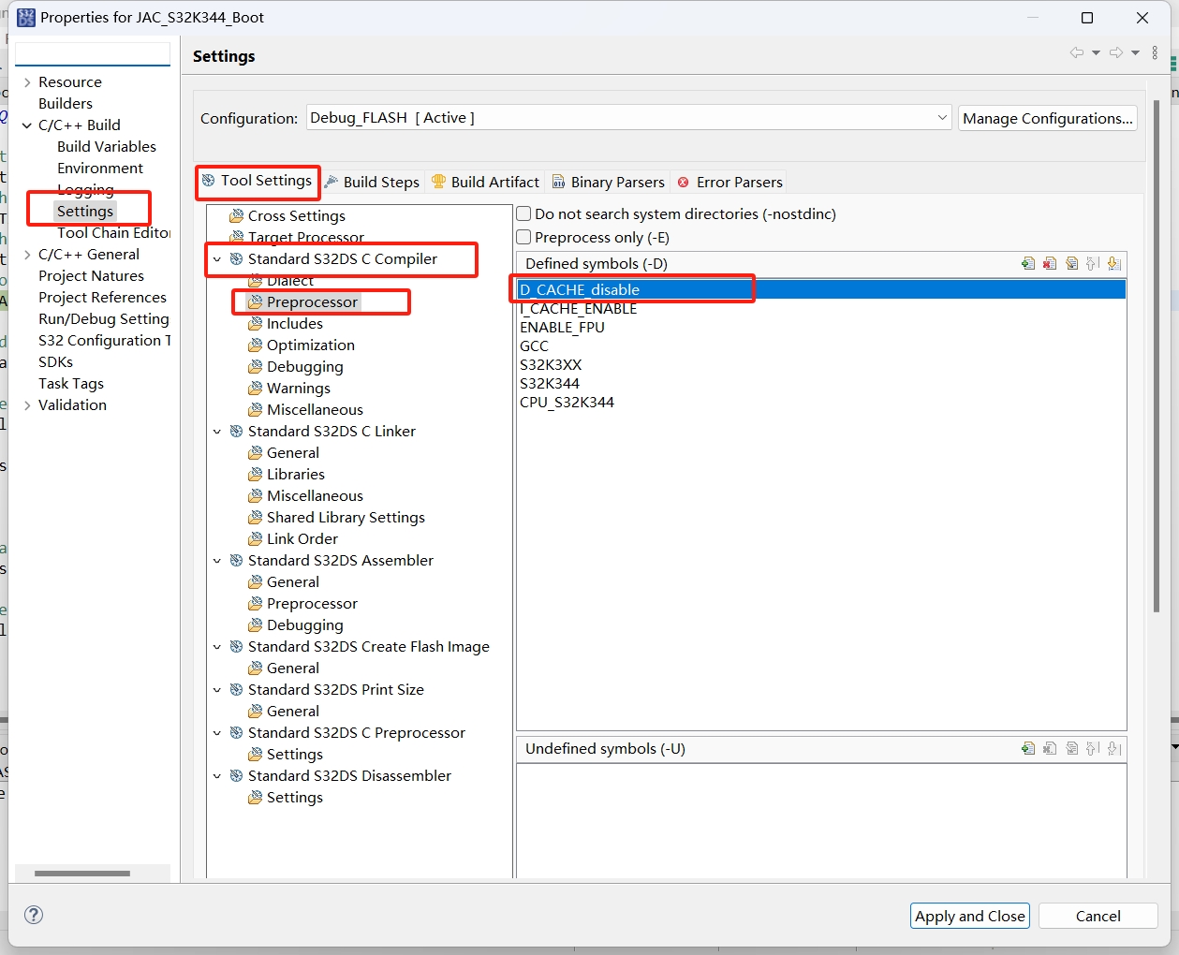Click Move Up icon in Undefined symbols toolbar
The height and width of the screenshot is (955, 1179).
click(x=1093, y=748)
